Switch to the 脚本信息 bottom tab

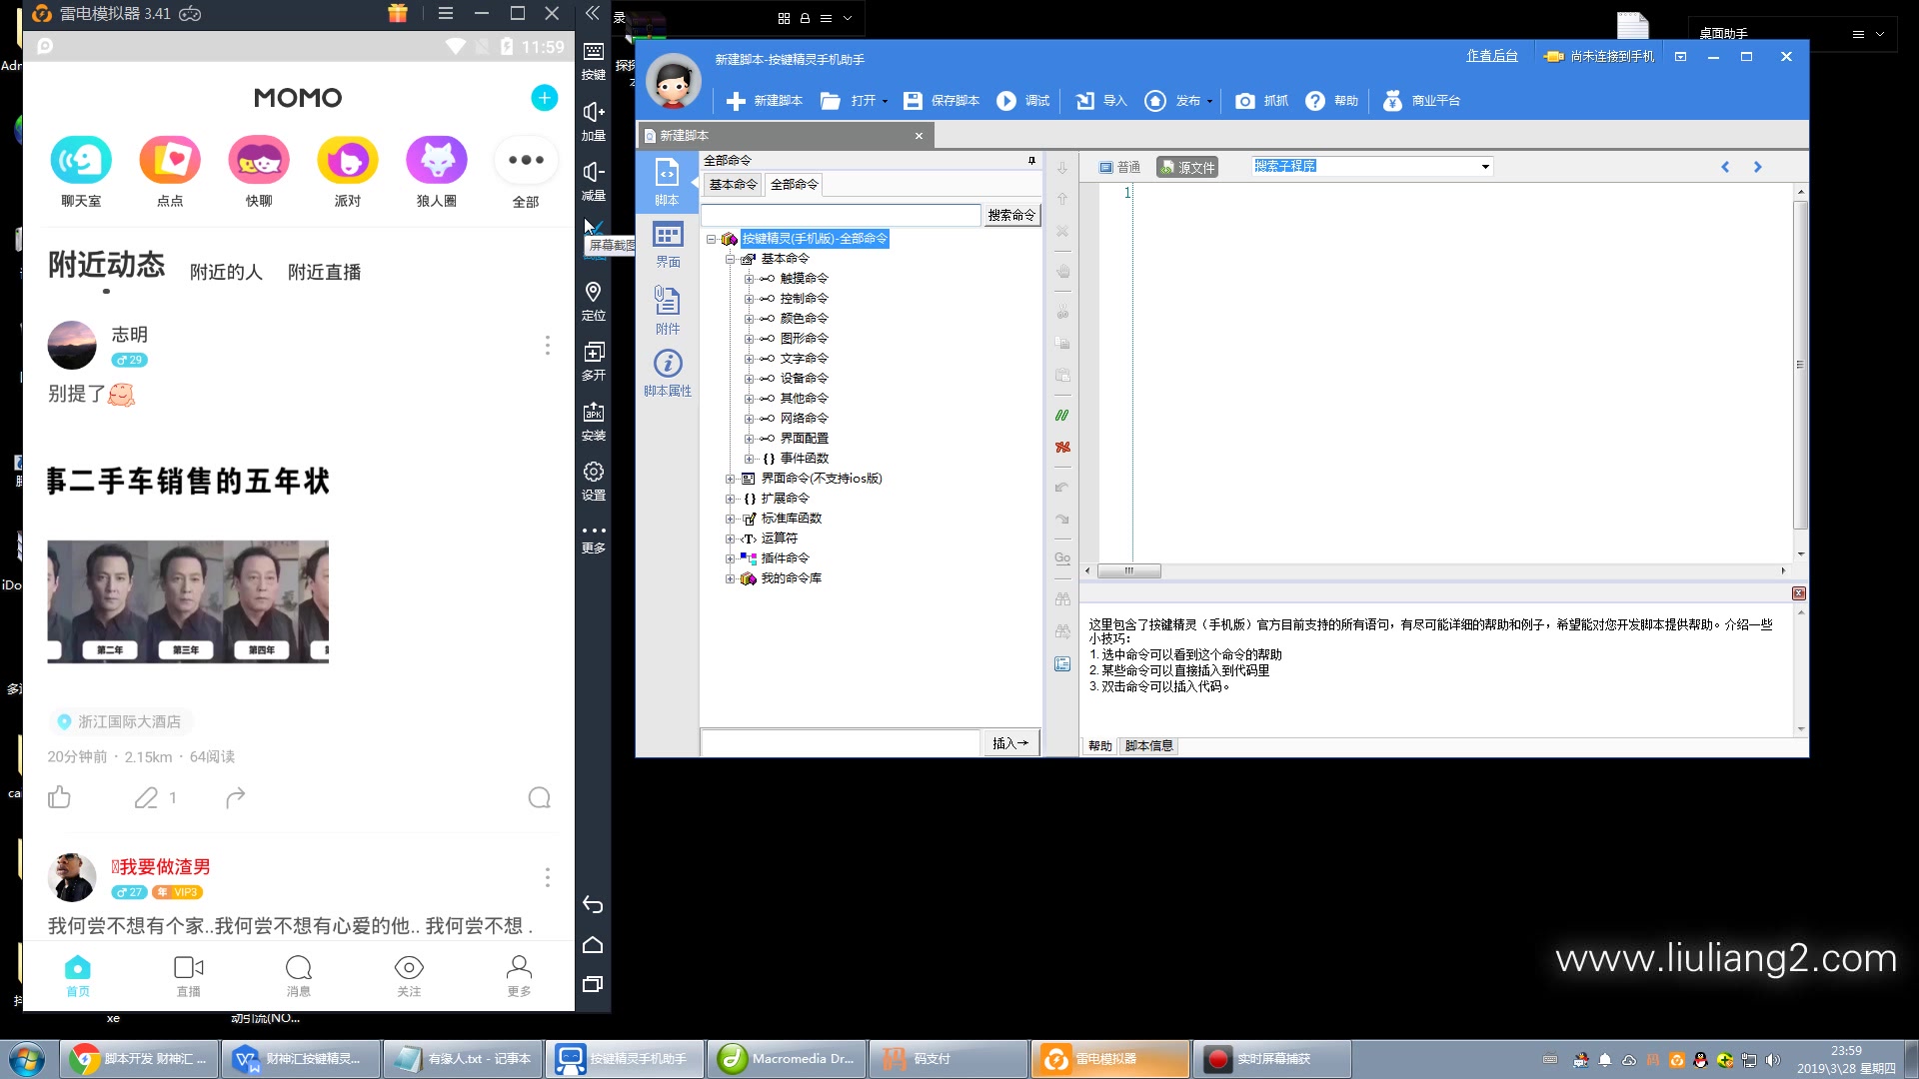click(x=1148, y=746)
